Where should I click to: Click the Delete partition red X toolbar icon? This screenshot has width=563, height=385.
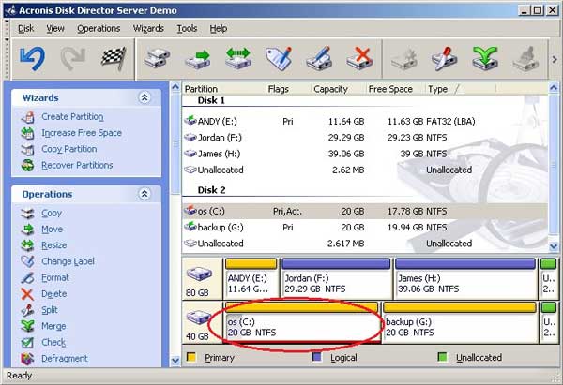(x=359, y=58)
